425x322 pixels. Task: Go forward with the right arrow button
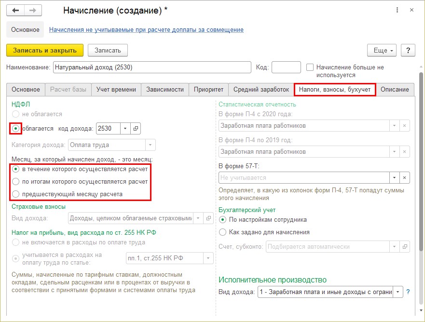pyautogui.click(x=33, y=11)
